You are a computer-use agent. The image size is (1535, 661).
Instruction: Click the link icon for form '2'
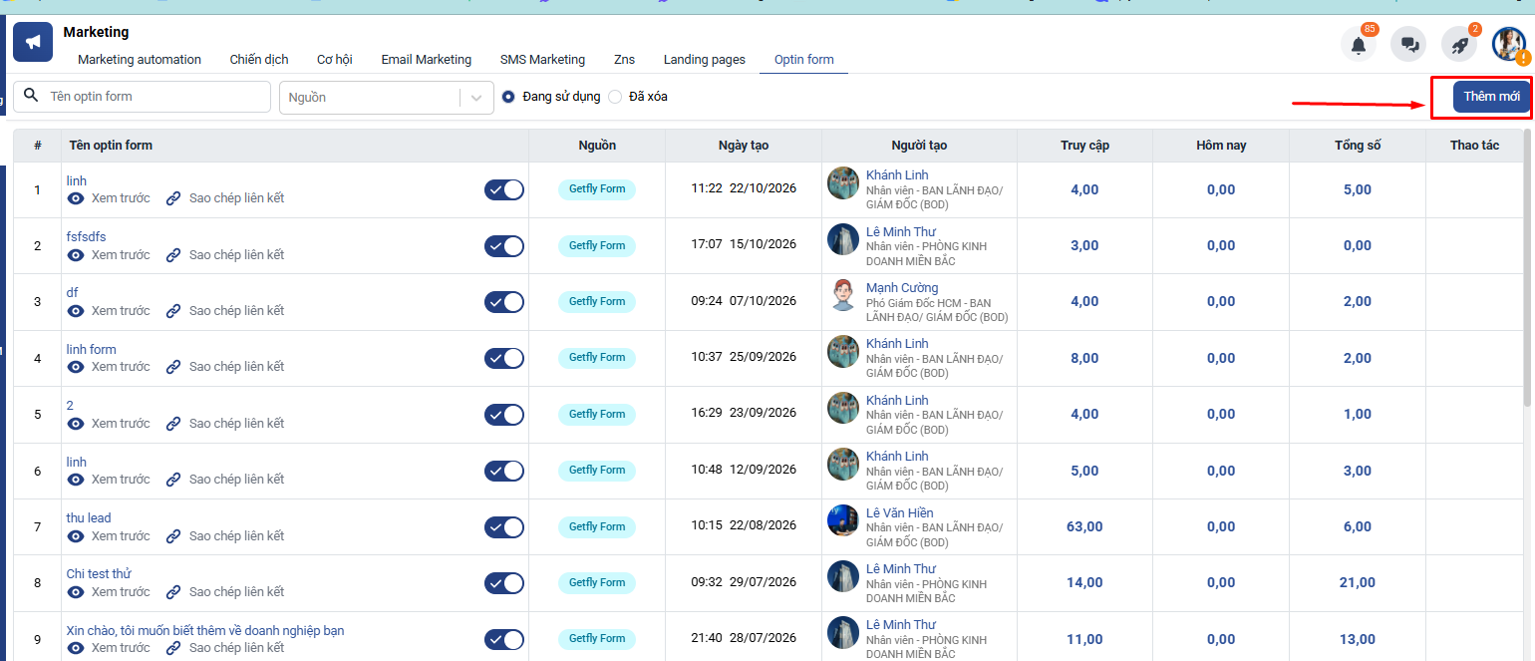click(x=173, y=424)
